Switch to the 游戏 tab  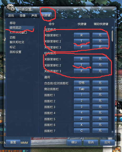pos(11,16)
